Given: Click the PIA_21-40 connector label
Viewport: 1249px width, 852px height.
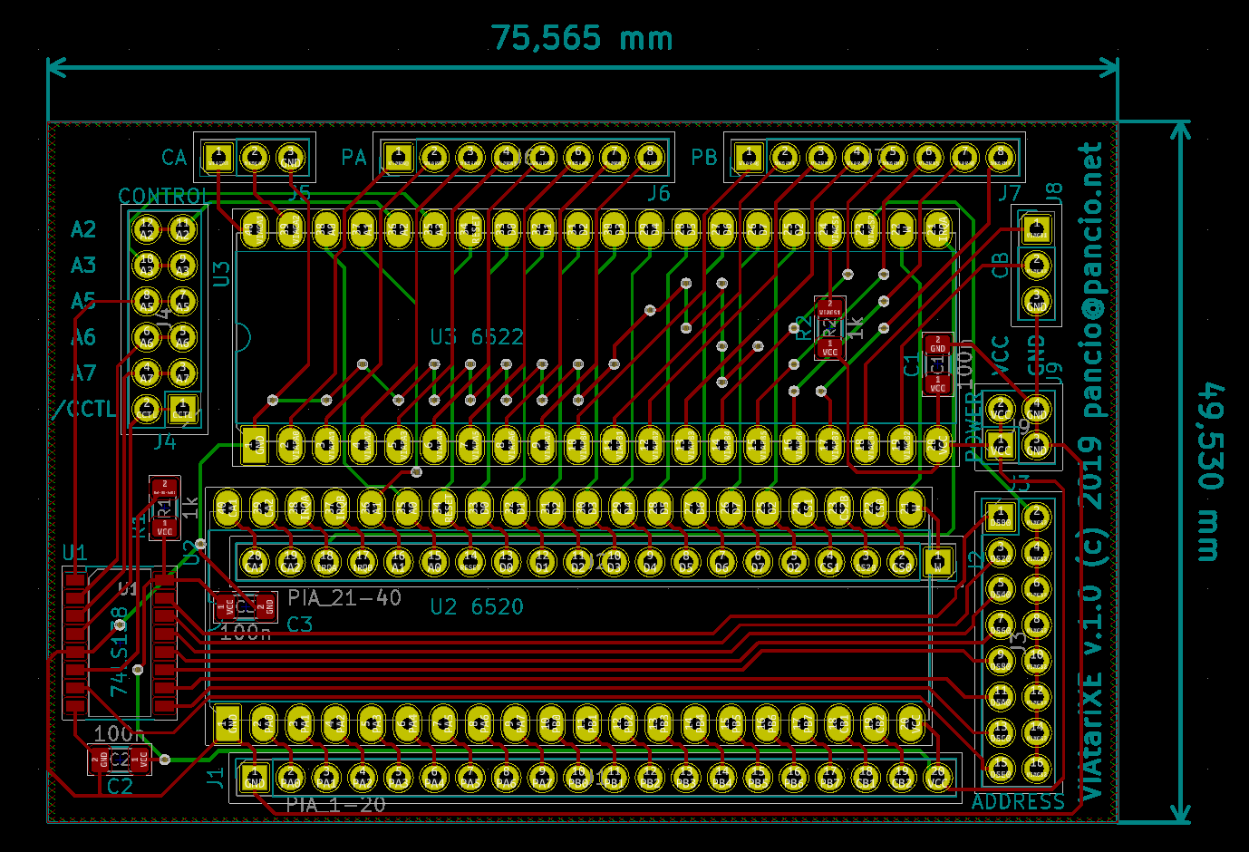Looking at the screenshot, I should pos(344,597).
